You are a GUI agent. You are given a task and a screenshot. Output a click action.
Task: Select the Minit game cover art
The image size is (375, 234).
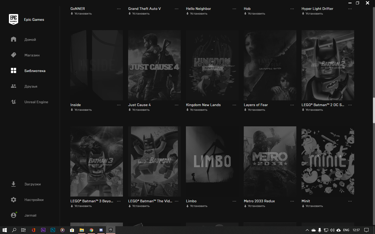328,161
